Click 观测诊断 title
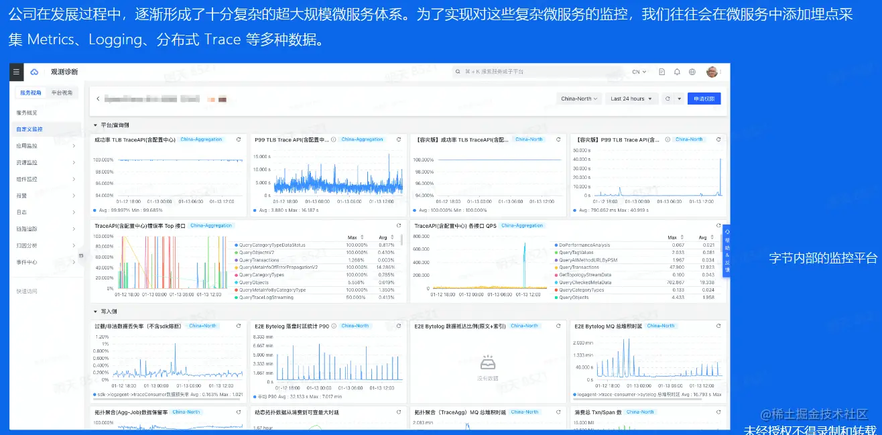Image resolution: width=882 pixels, height=435 pixels. pyautogui.click(x=64, y=72)
